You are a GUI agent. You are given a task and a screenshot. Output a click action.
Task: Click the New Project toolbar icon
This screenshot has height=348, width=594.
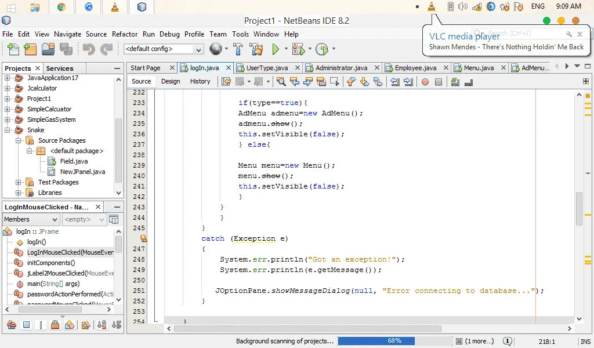pyautogui.click(x=30, y=49)
